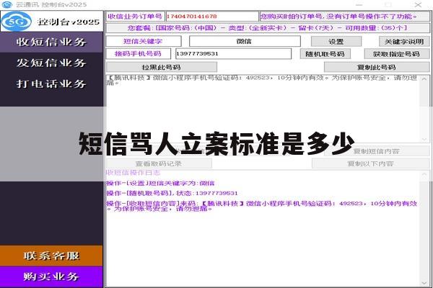433x288 pixels.
Task: Click the 收信业务订单号 label
Action: tap(135, 17)
